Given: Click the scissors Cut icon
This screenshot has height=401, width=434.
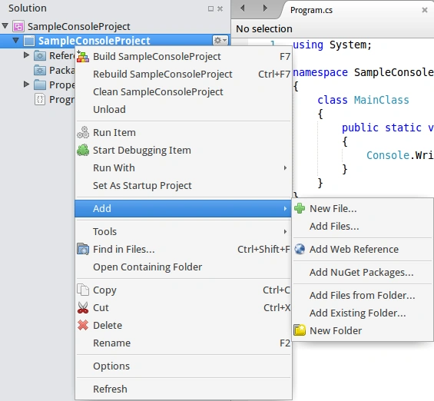Looking at the screenshot, I should pyautogui.click(x=83, y=307).
